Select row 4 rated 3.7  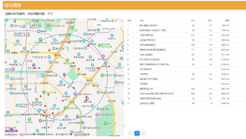point(185,40)
